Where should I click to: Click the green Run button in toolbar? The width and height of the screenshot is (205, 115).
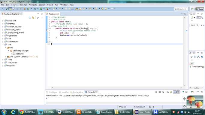[x=41, y=9]
